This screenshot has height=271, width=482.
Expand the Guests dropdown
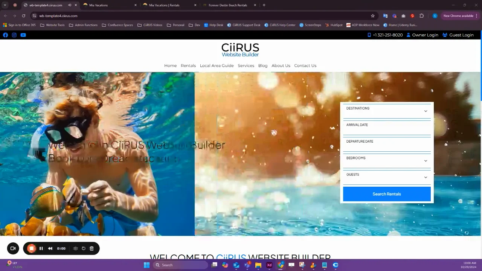tap(387, 177)
